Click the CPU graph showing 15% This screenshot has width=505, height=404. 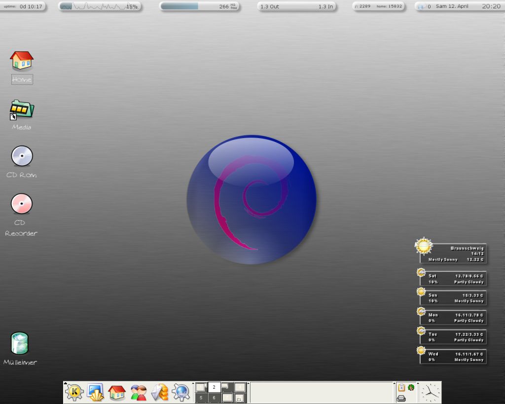pos(100,6)
